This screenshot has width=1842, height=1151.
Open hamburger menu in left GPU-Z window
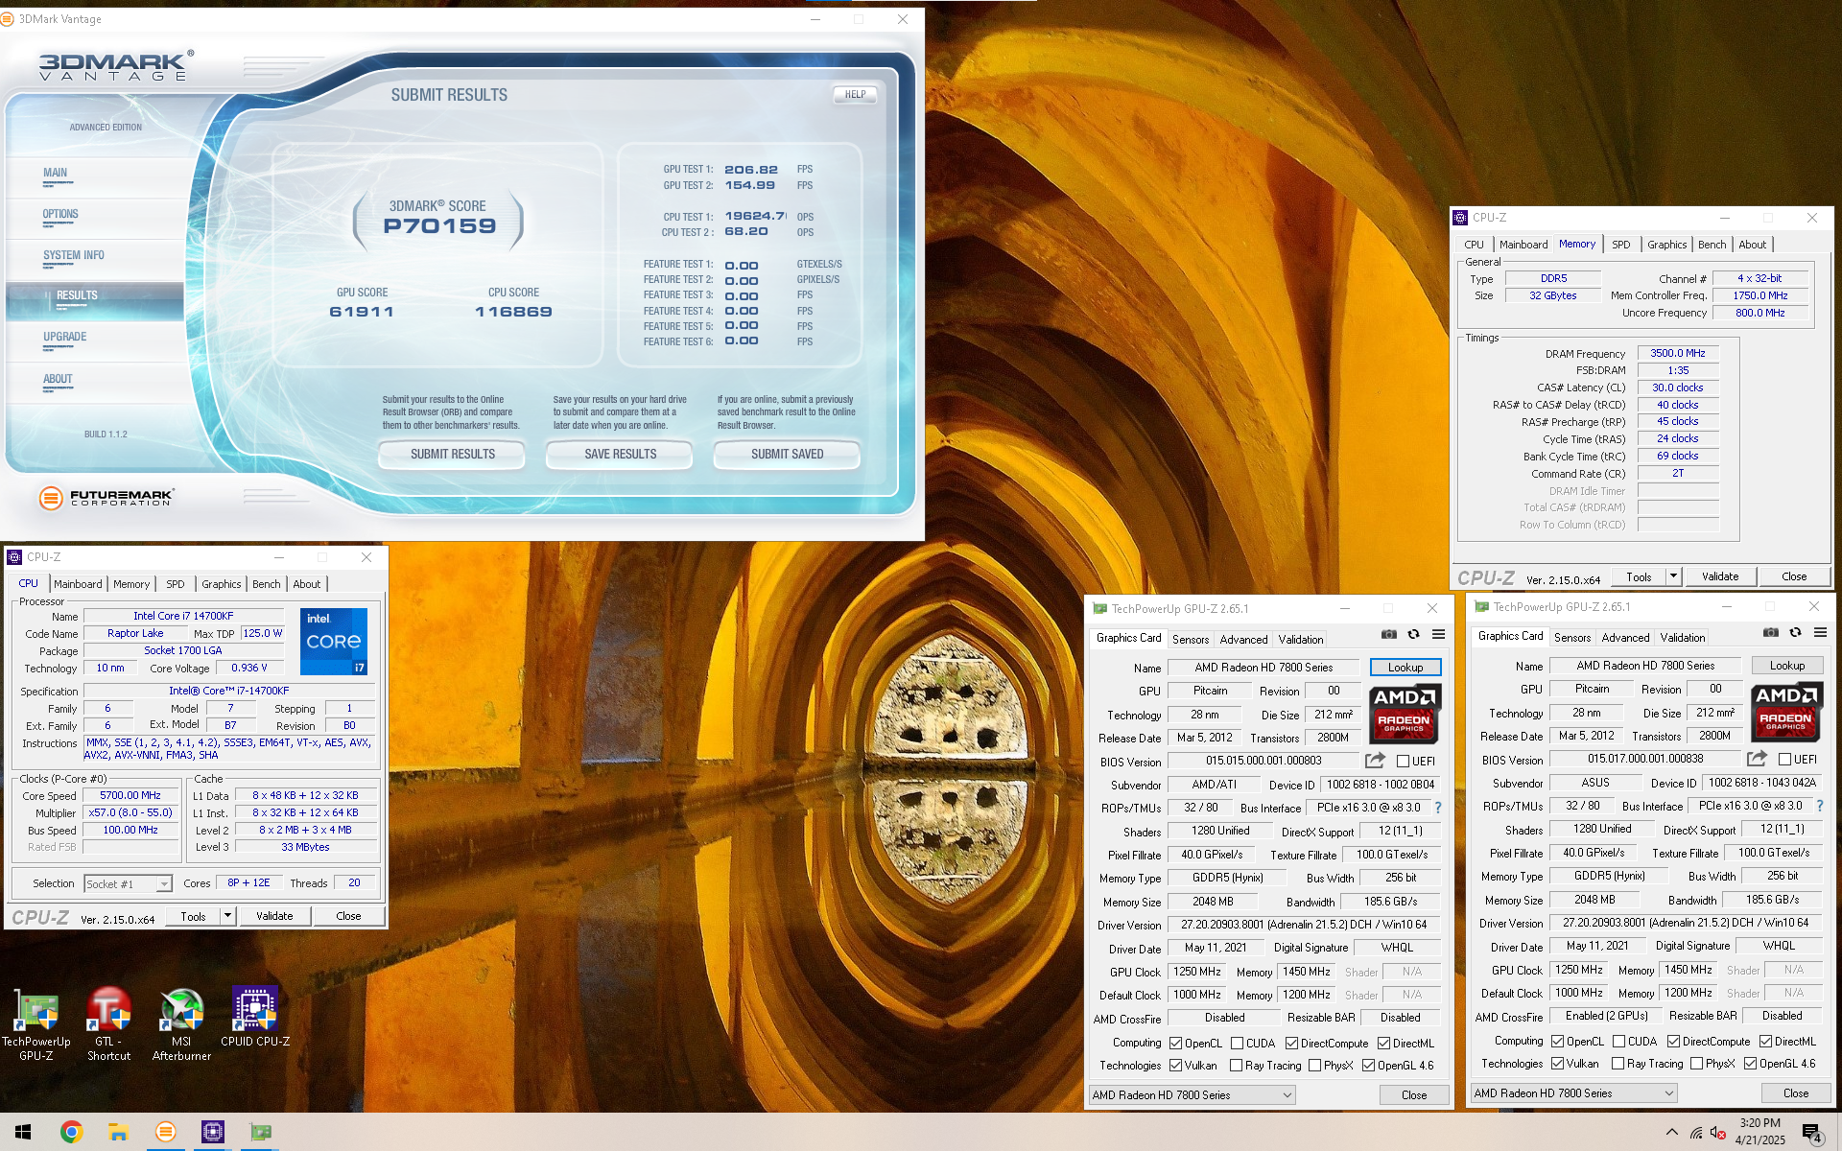pyautogui.click(x=1438, y=634)
